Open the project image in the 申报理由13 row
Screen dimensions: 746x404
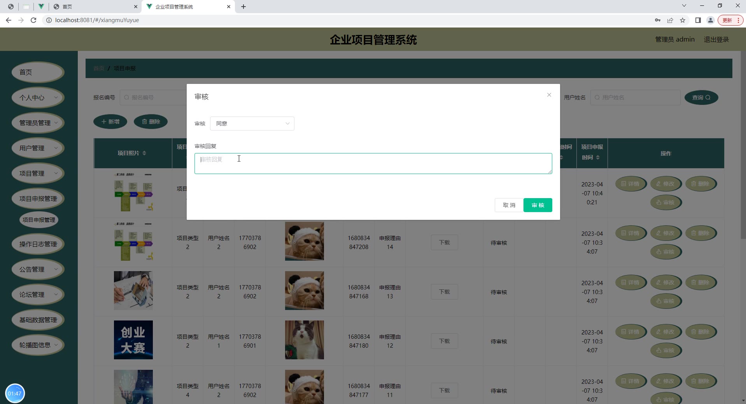(133, 291)
